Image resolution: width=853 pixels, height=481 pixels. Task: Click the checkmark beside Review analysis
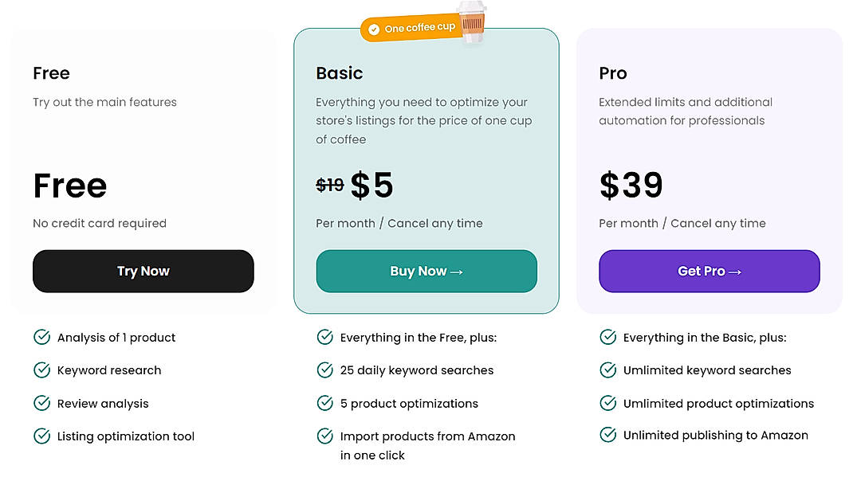coord(41,403)
